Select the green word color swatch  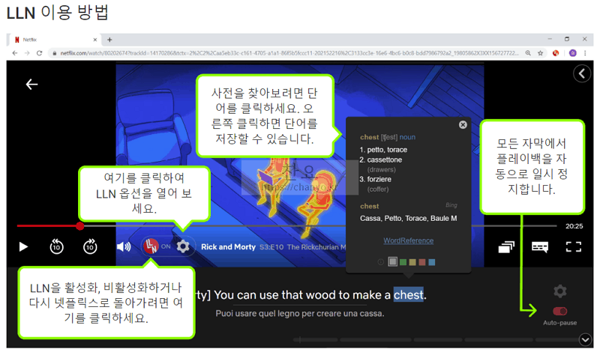tap(403, 262)
